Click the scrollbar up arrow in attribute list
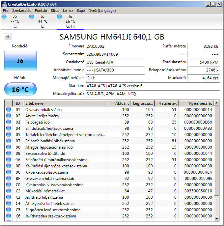Viewport: 224px width, 226px height. [x=216, y=103]
